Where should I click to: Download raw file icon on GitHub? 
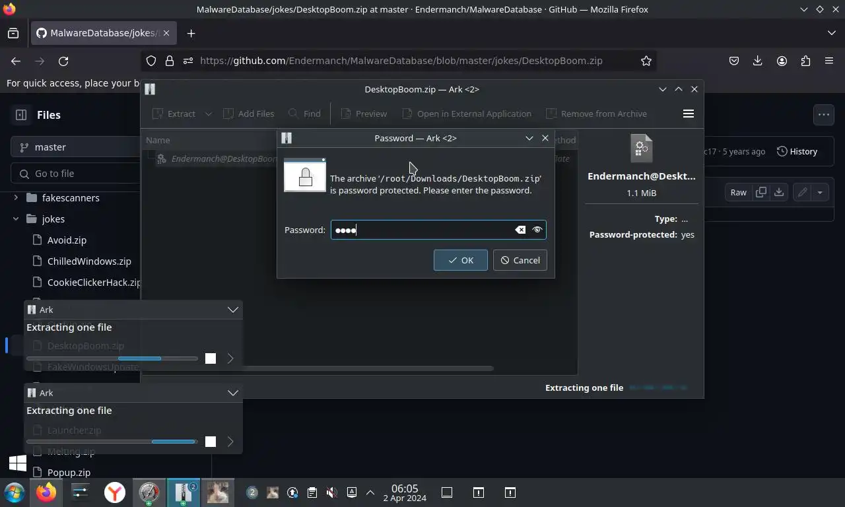pos(779,193)
